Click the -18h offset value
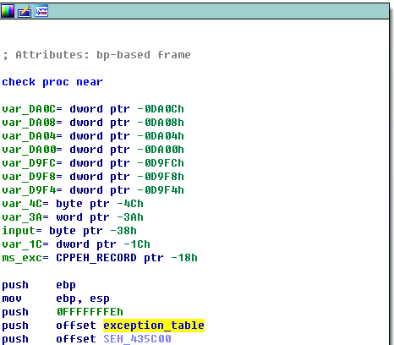The height and width of the screenshot is (345, 394). tap(184, 258)
